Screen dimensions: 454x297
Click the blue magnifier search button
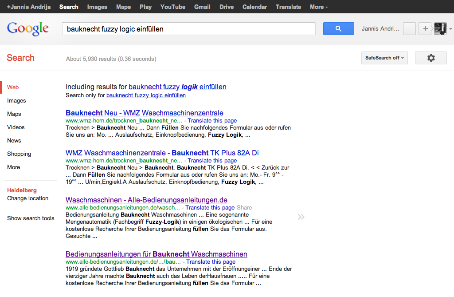click(x=338, y=29)
